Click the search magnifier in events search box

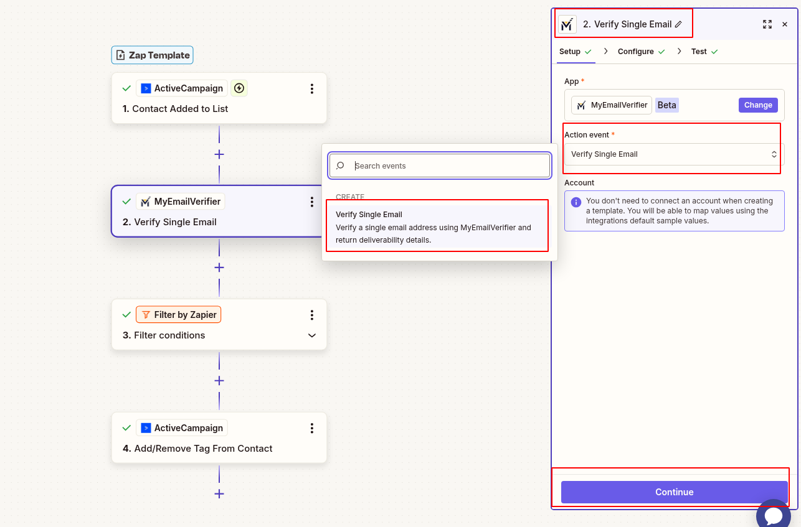point(340,166)
